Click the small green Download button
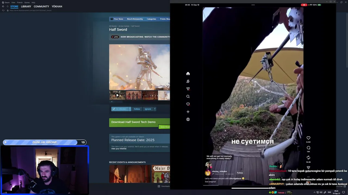Image resolution: width=348 pixels, height=195 pixels. pos(164,127)
